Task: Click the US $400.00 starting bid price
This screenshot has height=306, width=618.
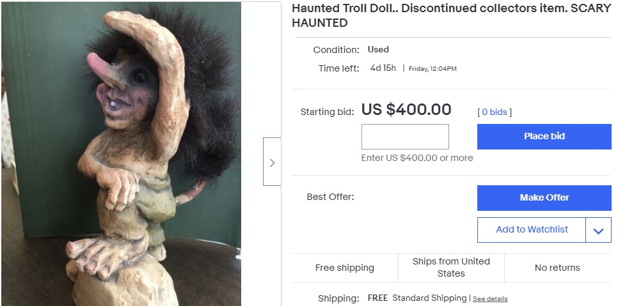Action: click(406, 110)
